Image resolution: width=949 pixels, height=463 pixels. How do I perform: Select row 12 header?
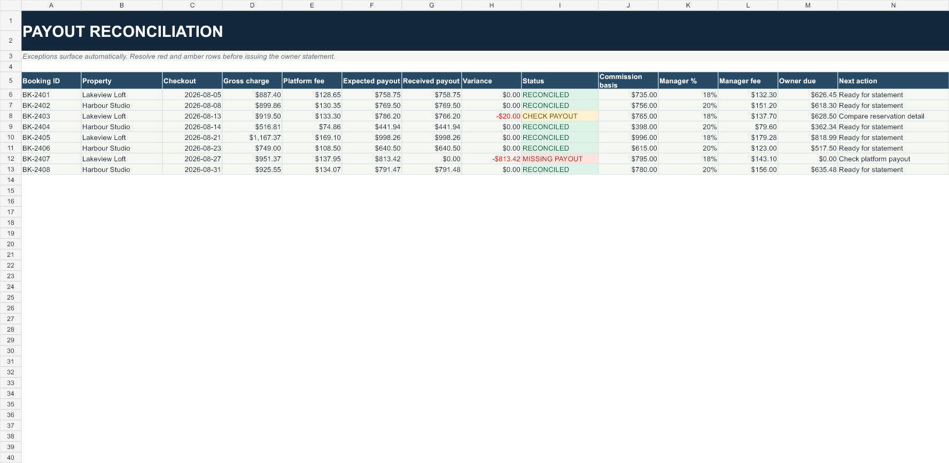click(11, 159)
